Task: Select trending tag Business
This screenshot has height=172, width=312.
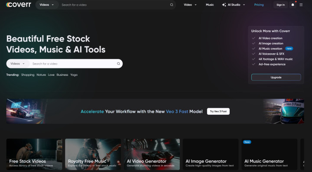Action: pyautogui.click(x=62, y=75)
